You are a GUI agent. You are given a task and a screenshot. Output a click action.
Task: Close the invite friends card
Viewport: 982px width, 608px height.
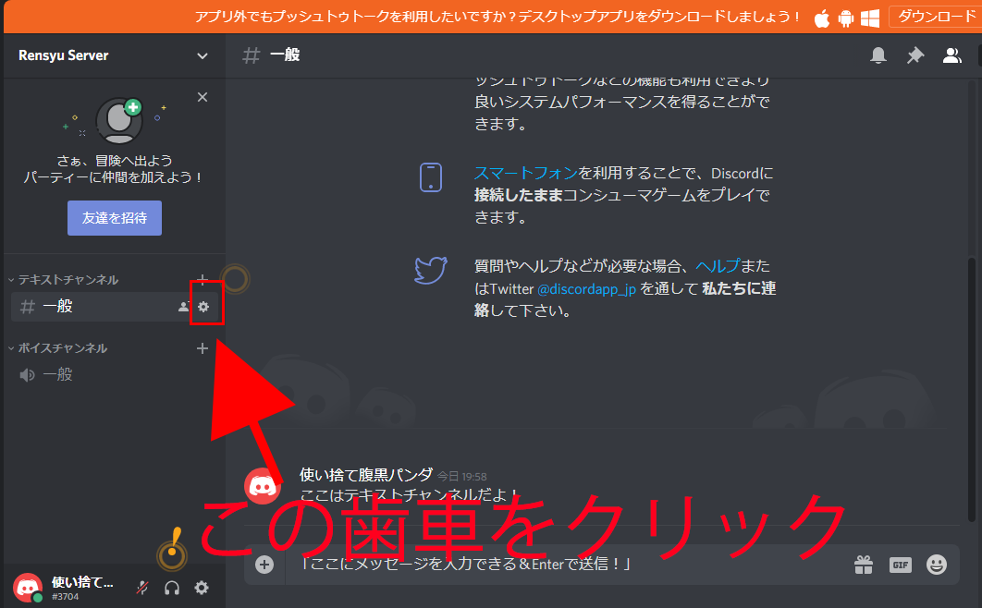point(203,97)
